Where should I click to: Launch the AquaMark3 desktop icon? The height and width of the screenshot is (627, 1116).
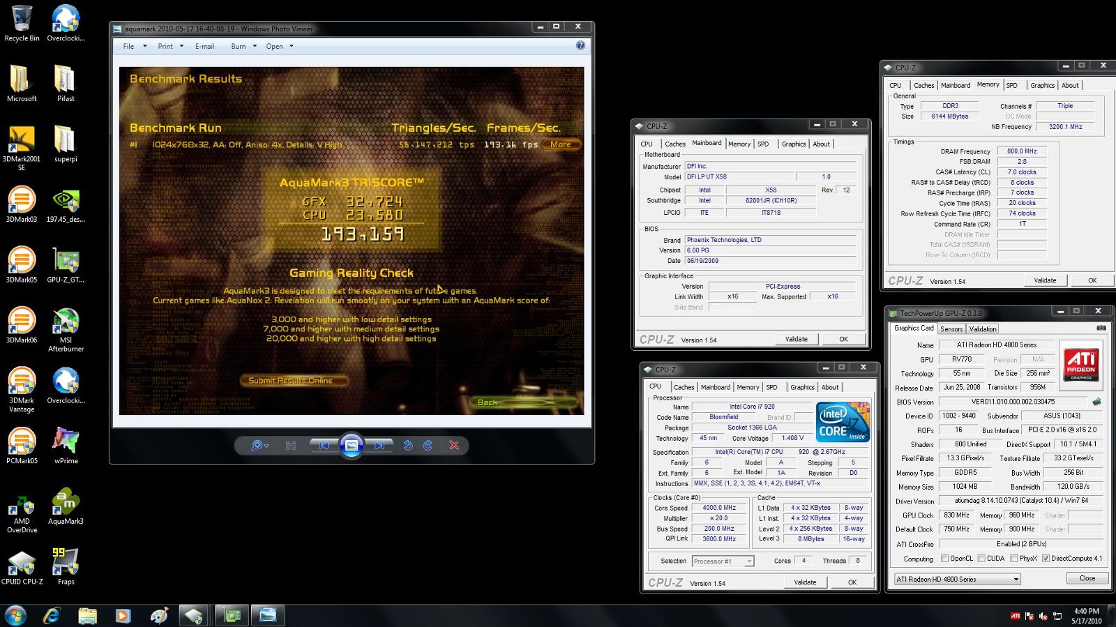click(66, 506)
